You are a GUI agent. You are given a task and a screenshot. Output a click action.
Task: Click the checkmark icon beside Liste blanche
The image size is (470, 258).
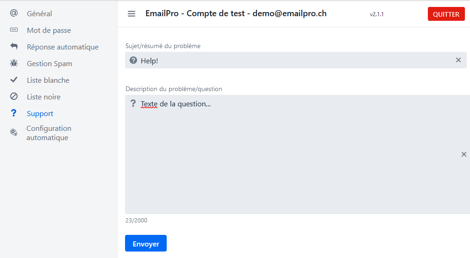(14, 80)
